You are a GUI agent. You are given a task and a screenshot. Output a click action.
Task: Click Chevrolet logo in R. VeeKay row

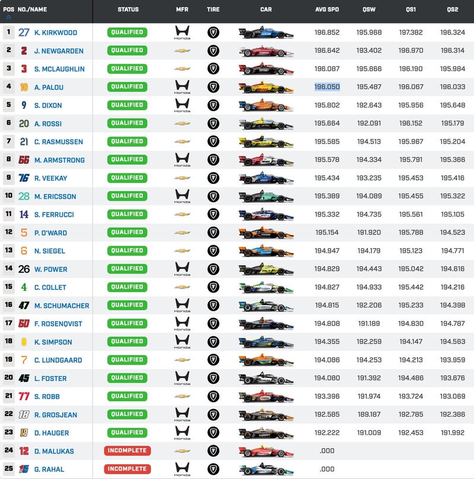[182, 178]
